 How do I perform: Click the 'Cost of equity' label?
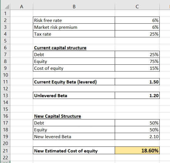[x=74, y=68]
